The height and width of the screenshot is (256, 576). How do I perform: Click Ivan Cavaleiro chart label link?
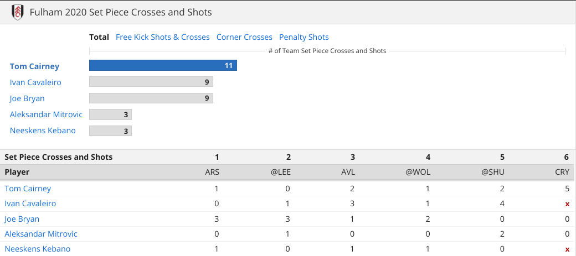[x=35, y=82]
